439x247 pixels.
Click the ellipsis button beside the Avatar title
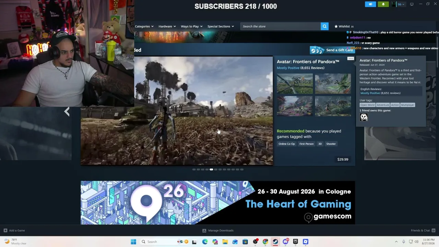click(x=350, y=59)
